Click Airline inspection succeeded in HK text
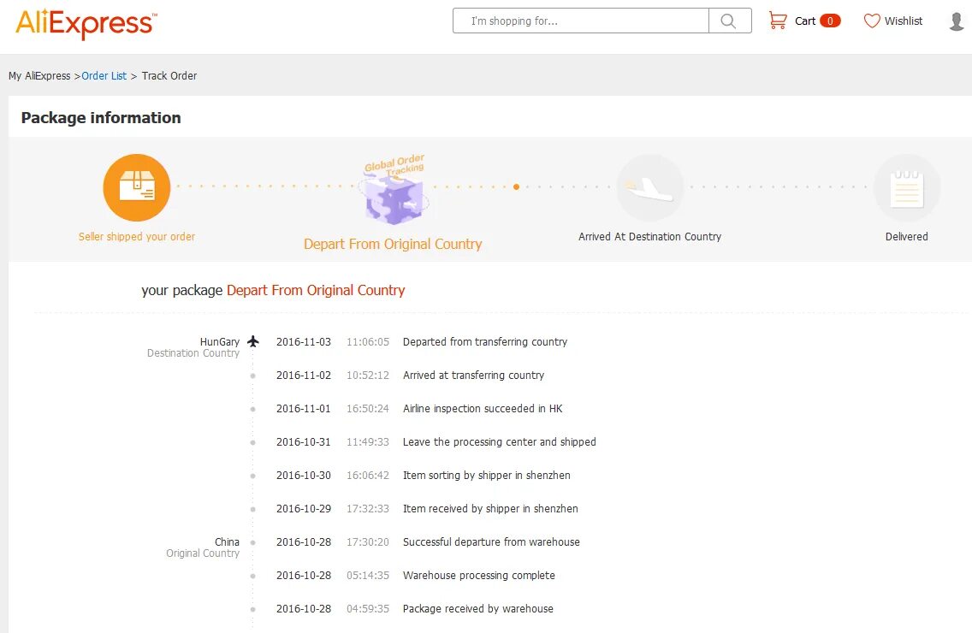The height and width of the screenshot is (633, 972). click(x=483, y=409)
